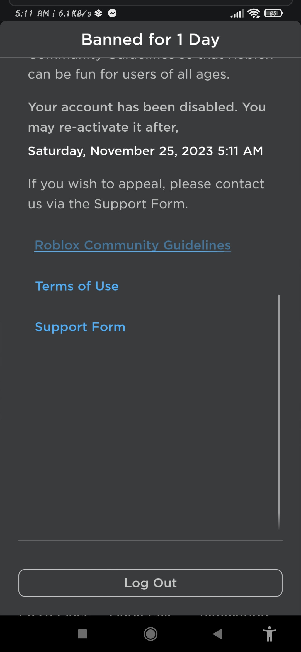Tap the cellular signal strength icon

point(237,13)
